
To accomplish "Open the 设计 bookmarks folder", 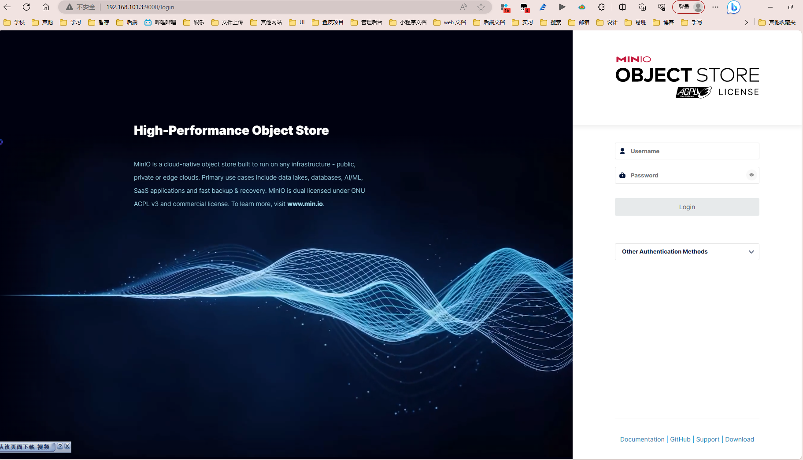I will pos(607,22).
